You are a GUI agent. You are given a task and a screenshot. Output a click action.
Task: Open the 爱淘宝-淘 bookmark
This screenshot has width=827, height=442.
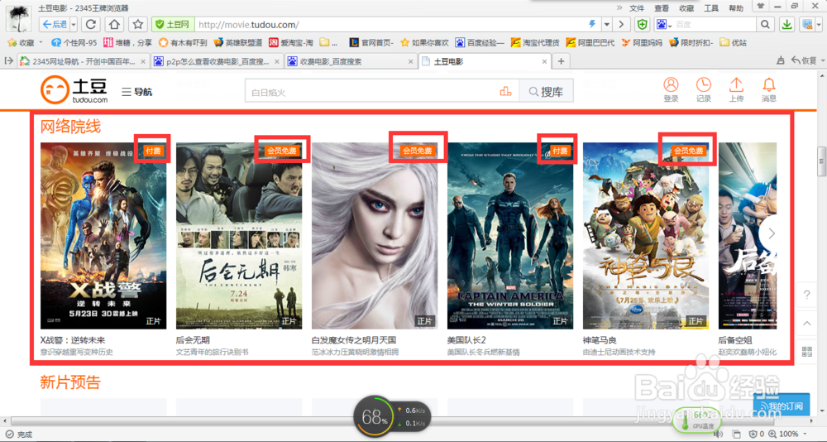coord(290,43)
